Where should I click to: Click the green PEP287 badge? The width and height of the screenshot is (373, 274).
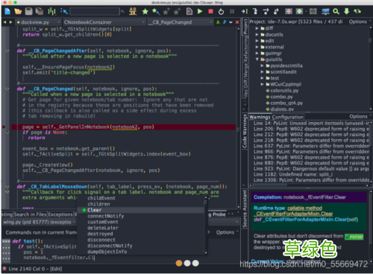click(354, 237)
